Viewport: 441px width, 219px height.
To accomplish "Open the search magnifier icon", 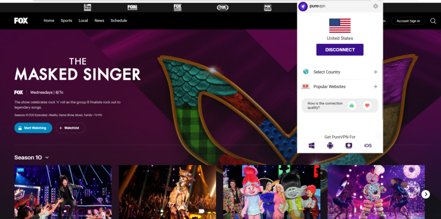I will click(x=433, y=21).
